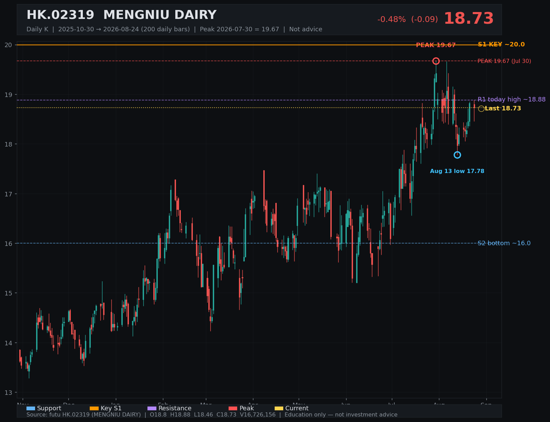This screenshot has height=422, width=550.
Task: Click the "Current" legend label
Action: 297,408
